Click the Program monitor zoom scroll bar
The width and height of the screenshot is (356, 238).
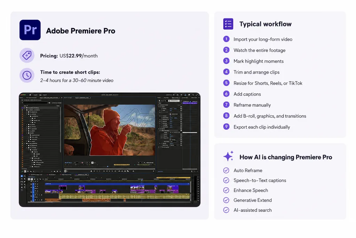click(x=110, y=169)
